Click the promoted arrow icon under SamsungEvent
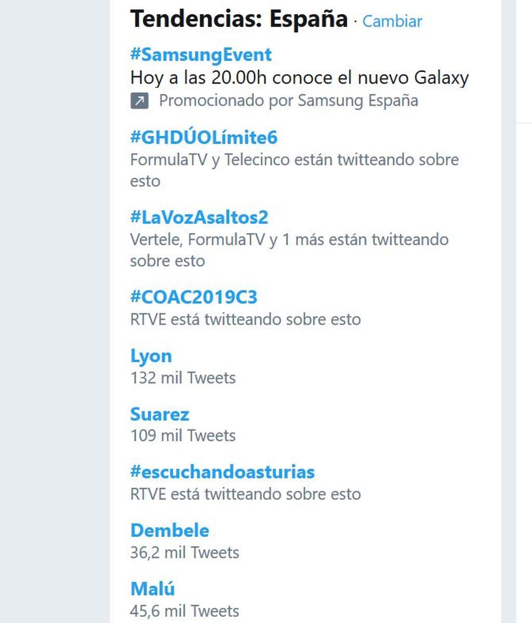Screen dimensions: 532x623 pos(140,100)
